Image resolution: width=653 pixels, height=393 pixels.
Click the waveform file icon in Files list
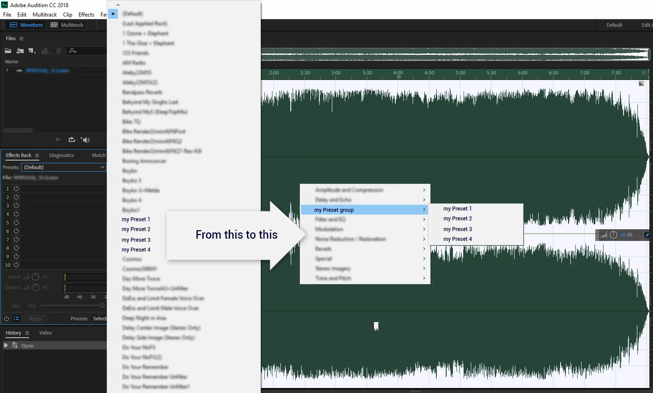(20, 70)
